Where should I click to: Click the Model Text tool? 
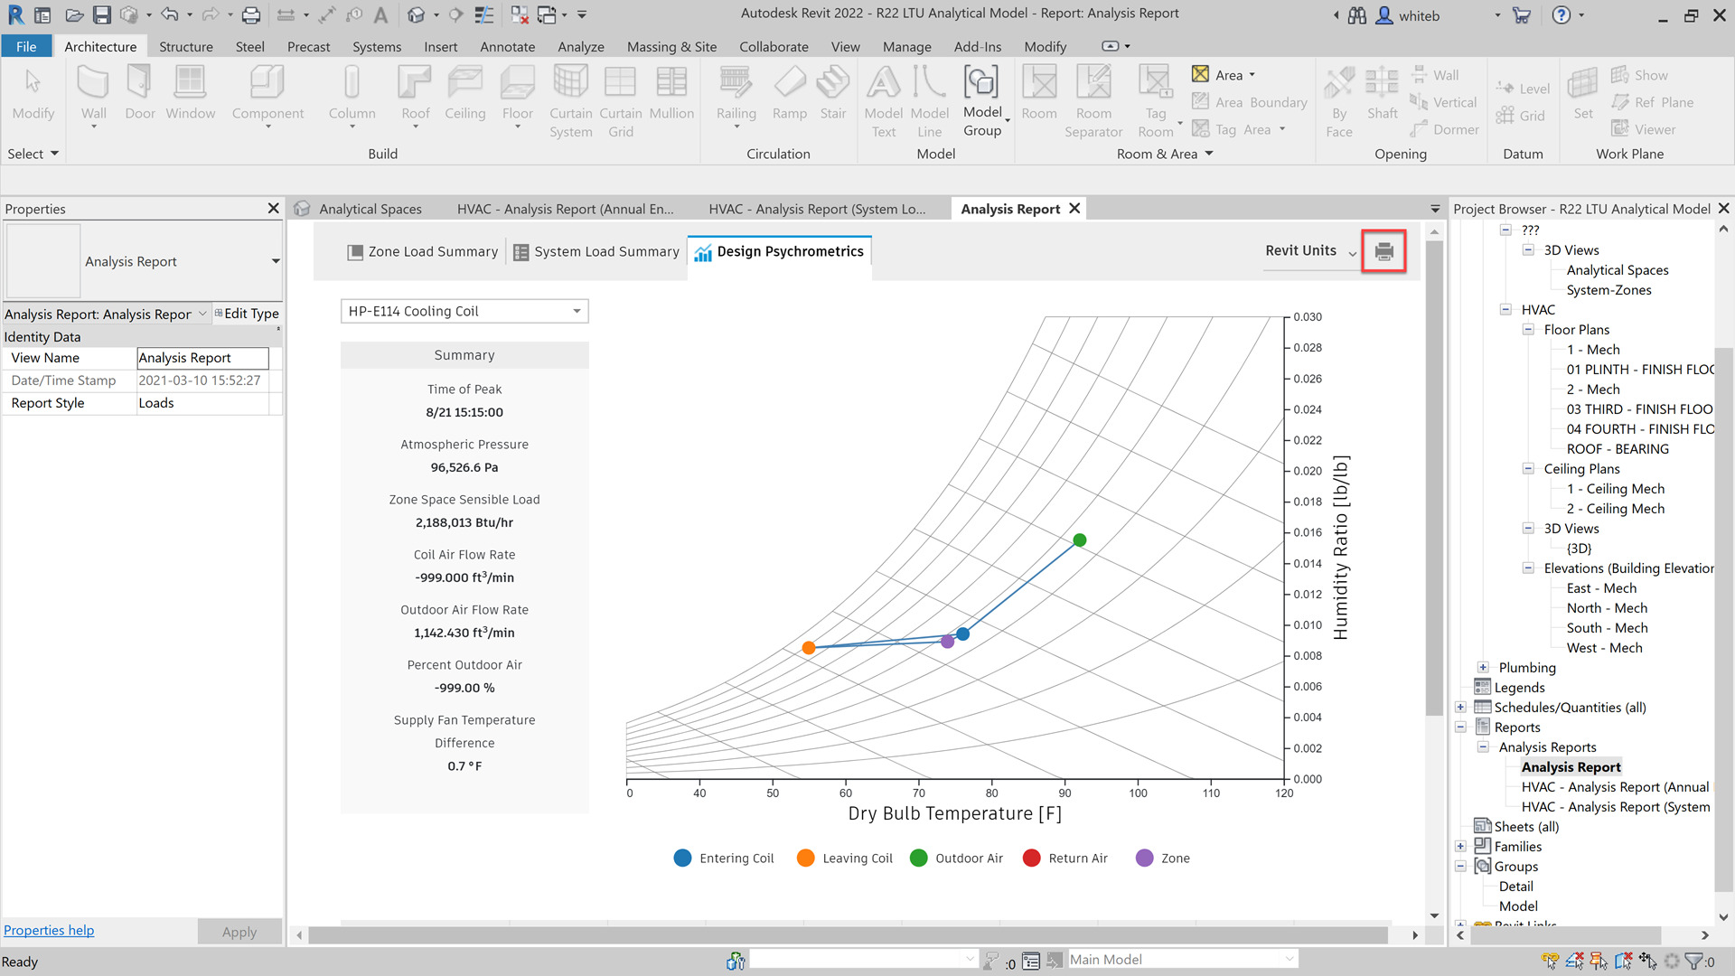[x=883, y=102]
